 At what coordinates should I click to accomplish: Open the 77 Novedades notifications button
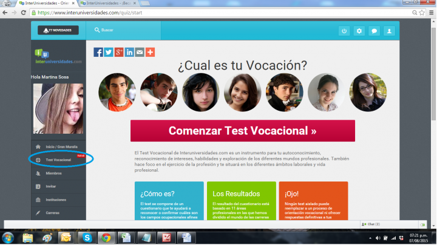pos(58,30)
